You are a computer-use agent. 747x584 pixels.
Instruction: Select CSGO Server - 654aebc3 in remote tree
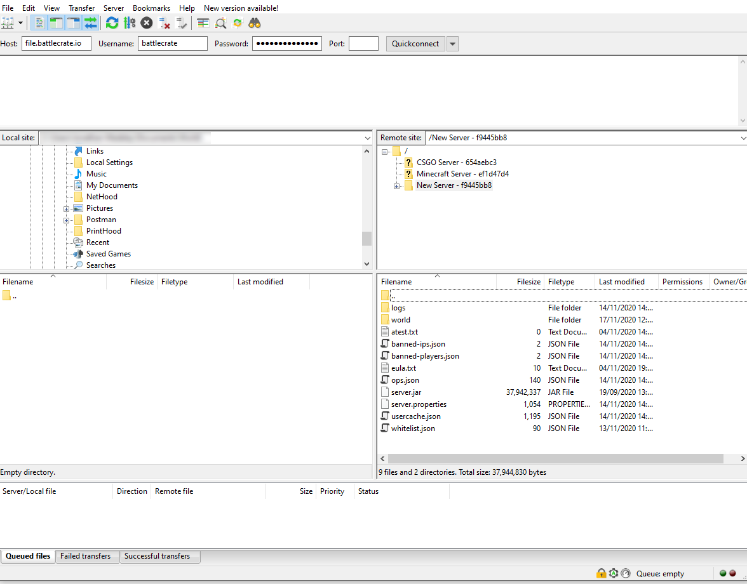pos(456,163)
